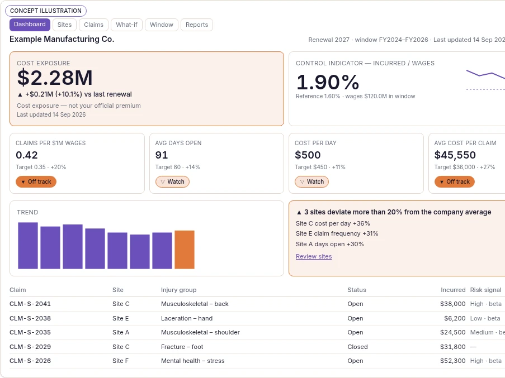Viewport: 505px width, 378px height.
Task: Click the $45,550 avg cost per claim value
Action: (455, 155)
